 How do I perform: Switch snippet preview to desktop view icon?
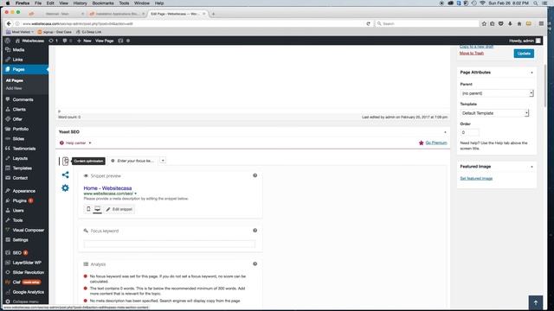point(97,209)
